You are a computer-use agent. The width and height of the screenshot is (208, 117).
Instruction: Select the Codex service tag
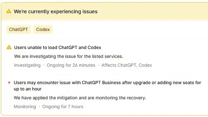[x=43, y=29]
